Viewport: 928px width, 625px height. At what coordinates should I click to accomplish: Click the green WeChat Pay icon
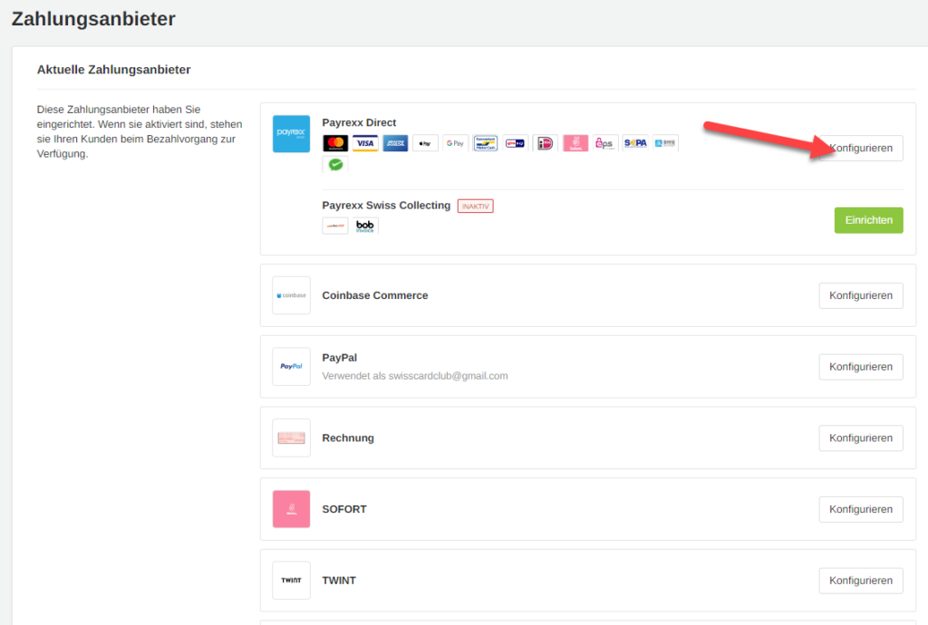click(x=335, y=165)
